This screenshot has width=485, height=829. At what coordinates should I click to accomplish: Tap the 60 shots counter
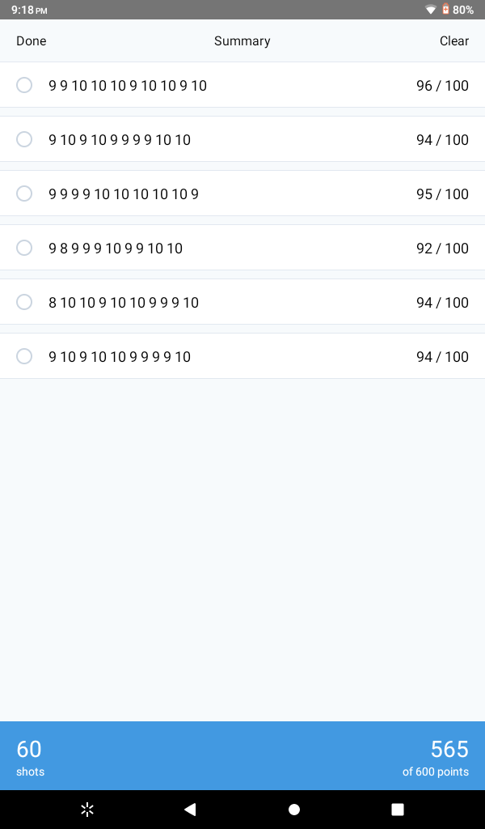click(30, 757)
